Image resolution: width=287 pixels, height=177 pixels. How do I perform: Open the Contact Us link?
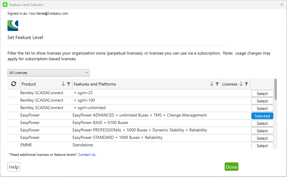87,155
